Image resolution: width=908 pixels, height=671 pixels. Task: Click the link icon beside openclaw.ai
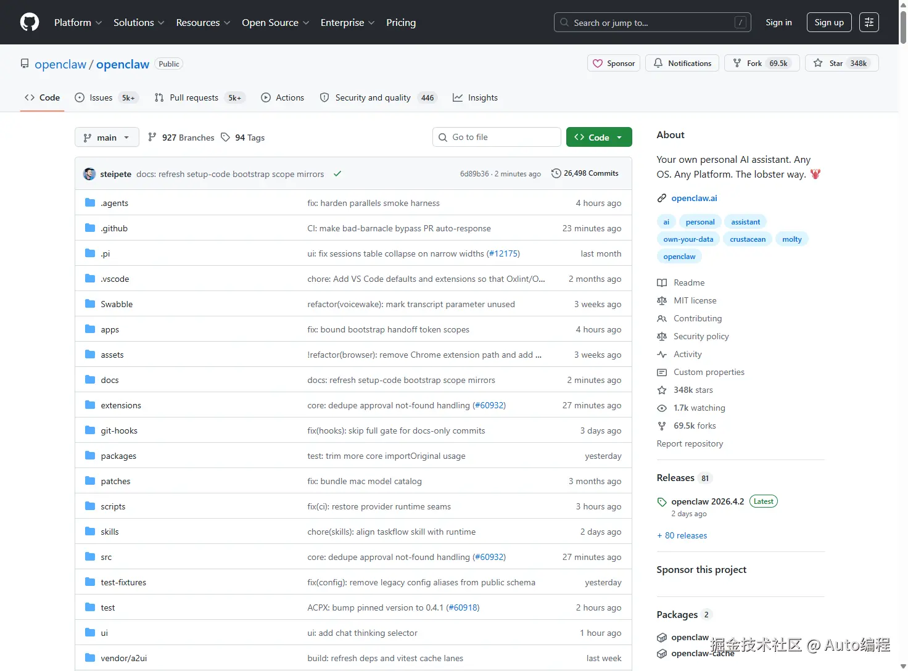tap(662, 198)
